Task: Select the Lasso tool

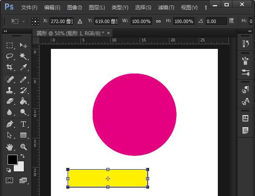Action: click(10, 56)
